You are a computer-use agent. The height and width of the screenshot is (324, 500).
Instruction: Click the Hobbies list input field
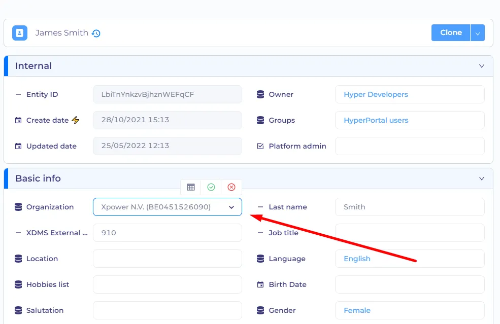[x=168, y=284]
